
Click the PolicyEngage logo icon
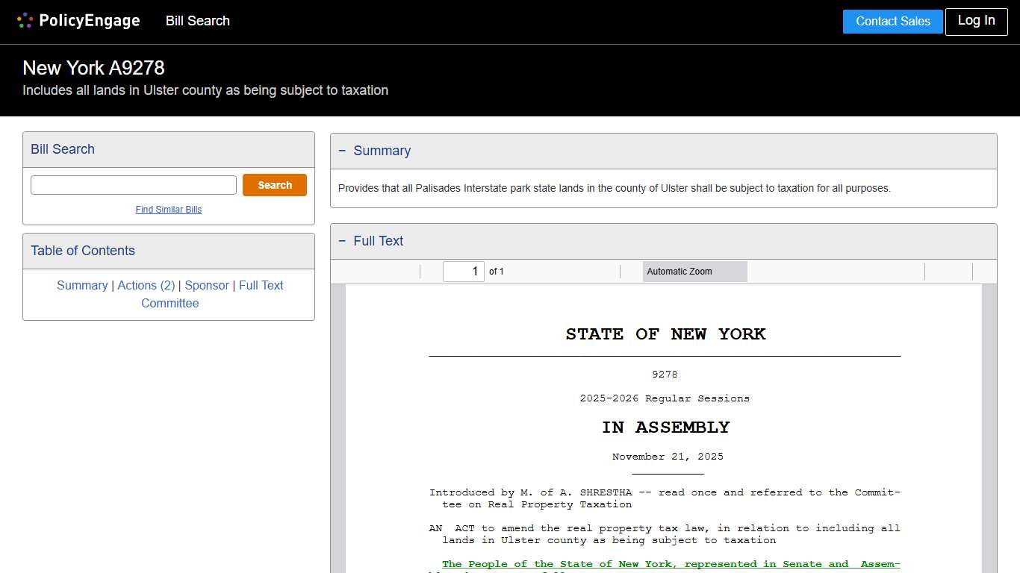(x=25, y=20)
